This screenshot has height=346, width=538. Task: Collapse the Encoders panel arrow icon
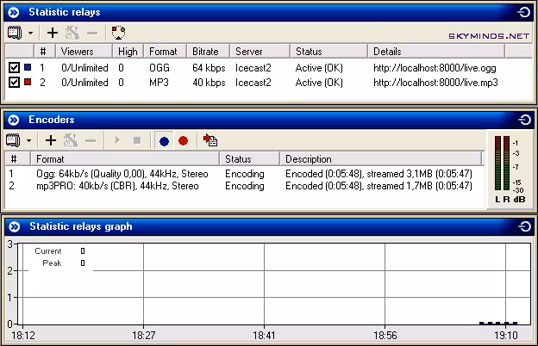click(14, 120)
